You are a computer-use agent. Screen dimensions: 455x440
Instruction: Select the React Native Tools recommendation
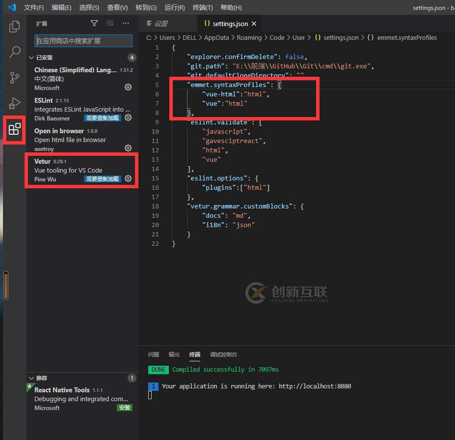[82, 399]
